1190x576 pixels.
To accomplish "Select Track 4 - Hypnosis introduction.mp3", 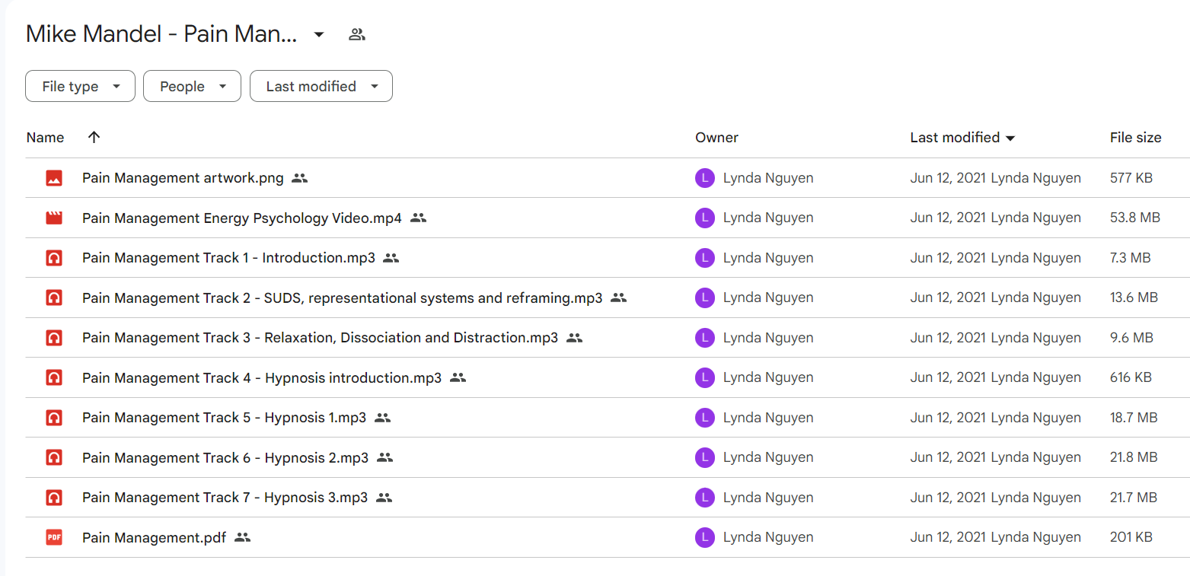I will (262, 377).
